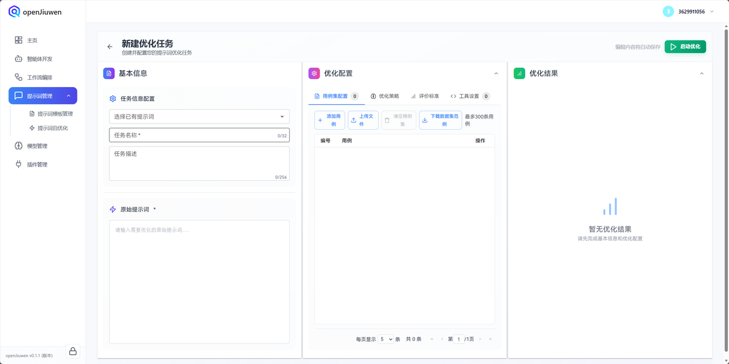Go to the first page of cases
This screenshot has width=729, height=364.
point(432,339)
